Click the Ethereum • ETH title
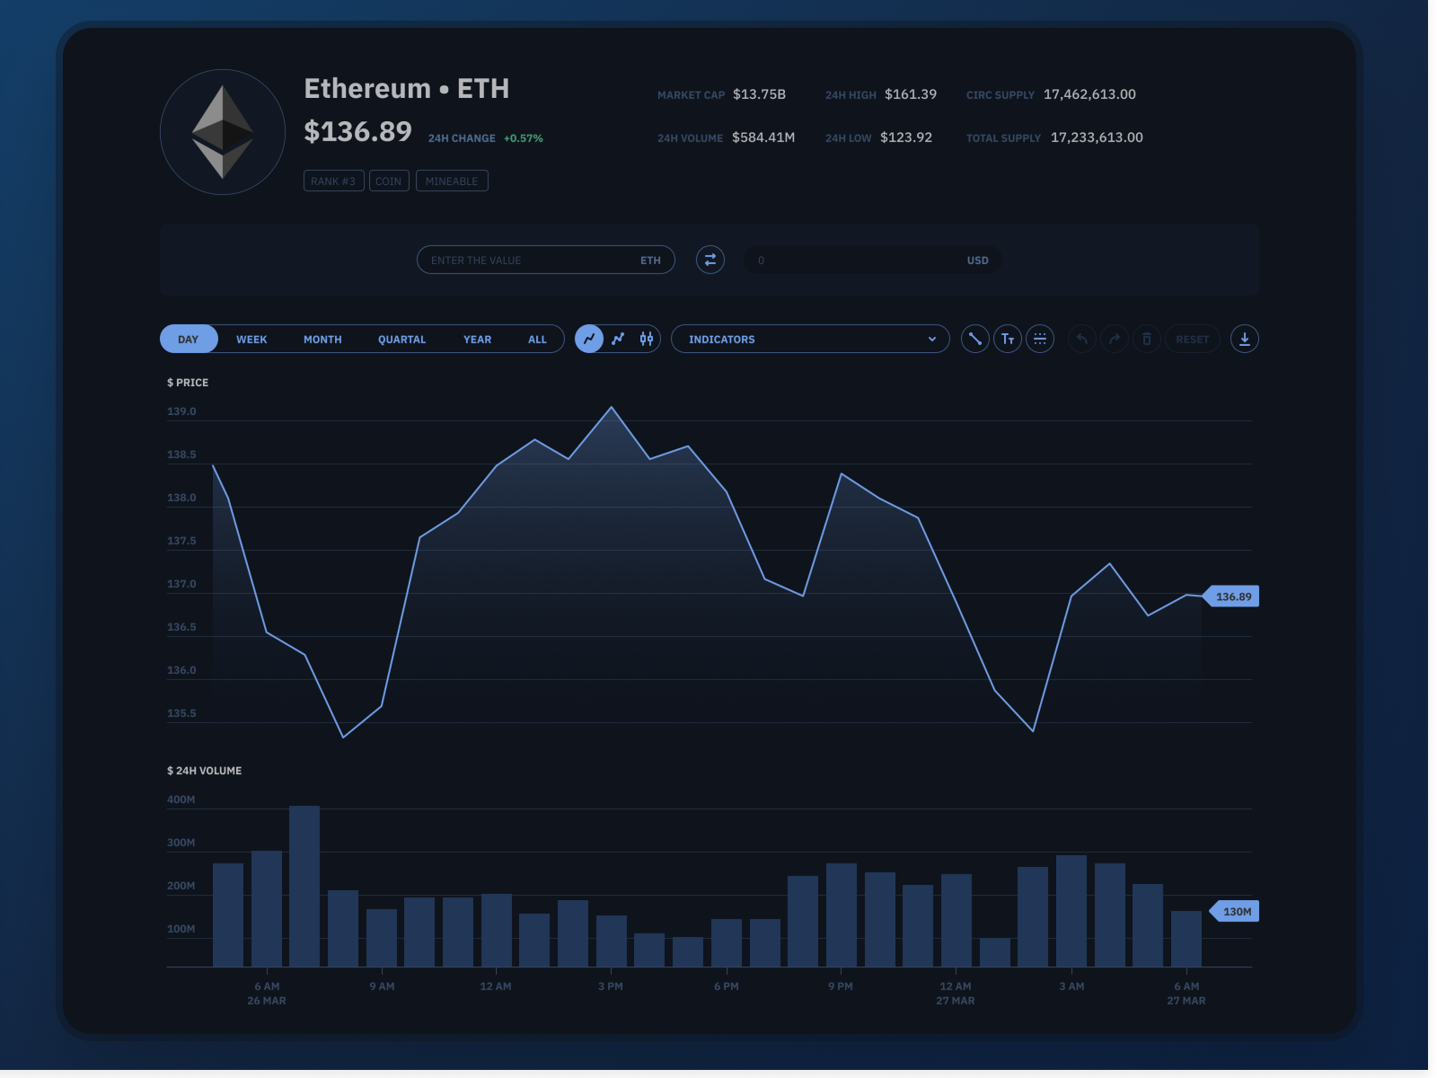This screenshot has height=1078, width=1437. pos(407,88)
